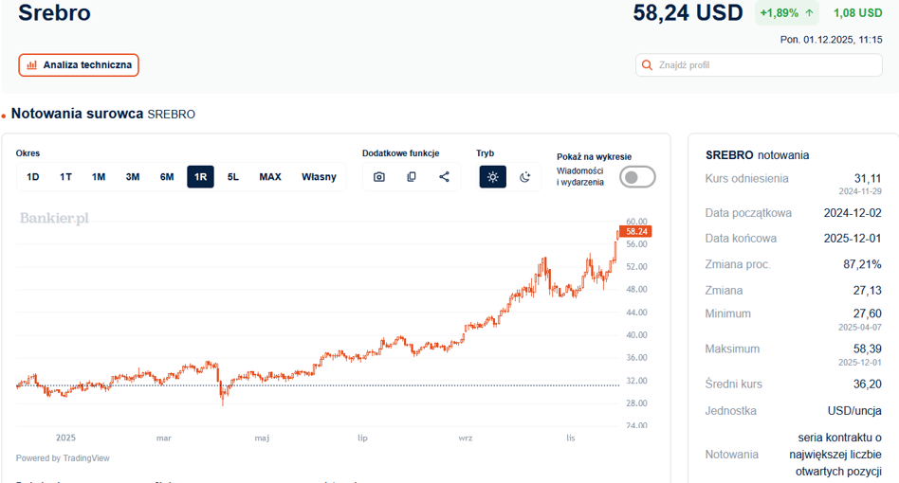
Task: Click the copy chart icon
Action: click(x=412, y=177)
